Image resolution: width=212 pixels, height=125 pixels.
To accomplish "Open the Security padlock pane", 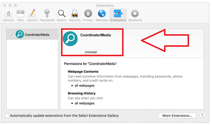I will pos(74,15).
